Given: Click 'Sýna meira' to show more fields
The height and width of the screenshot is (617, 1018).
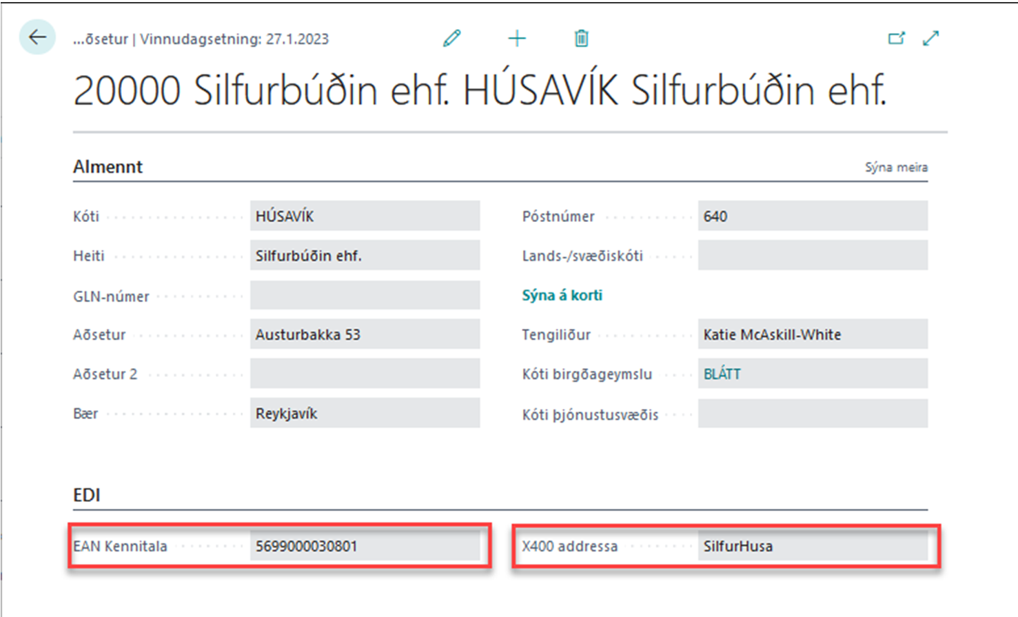Looking at the screenshot, I should click(896, 168).
